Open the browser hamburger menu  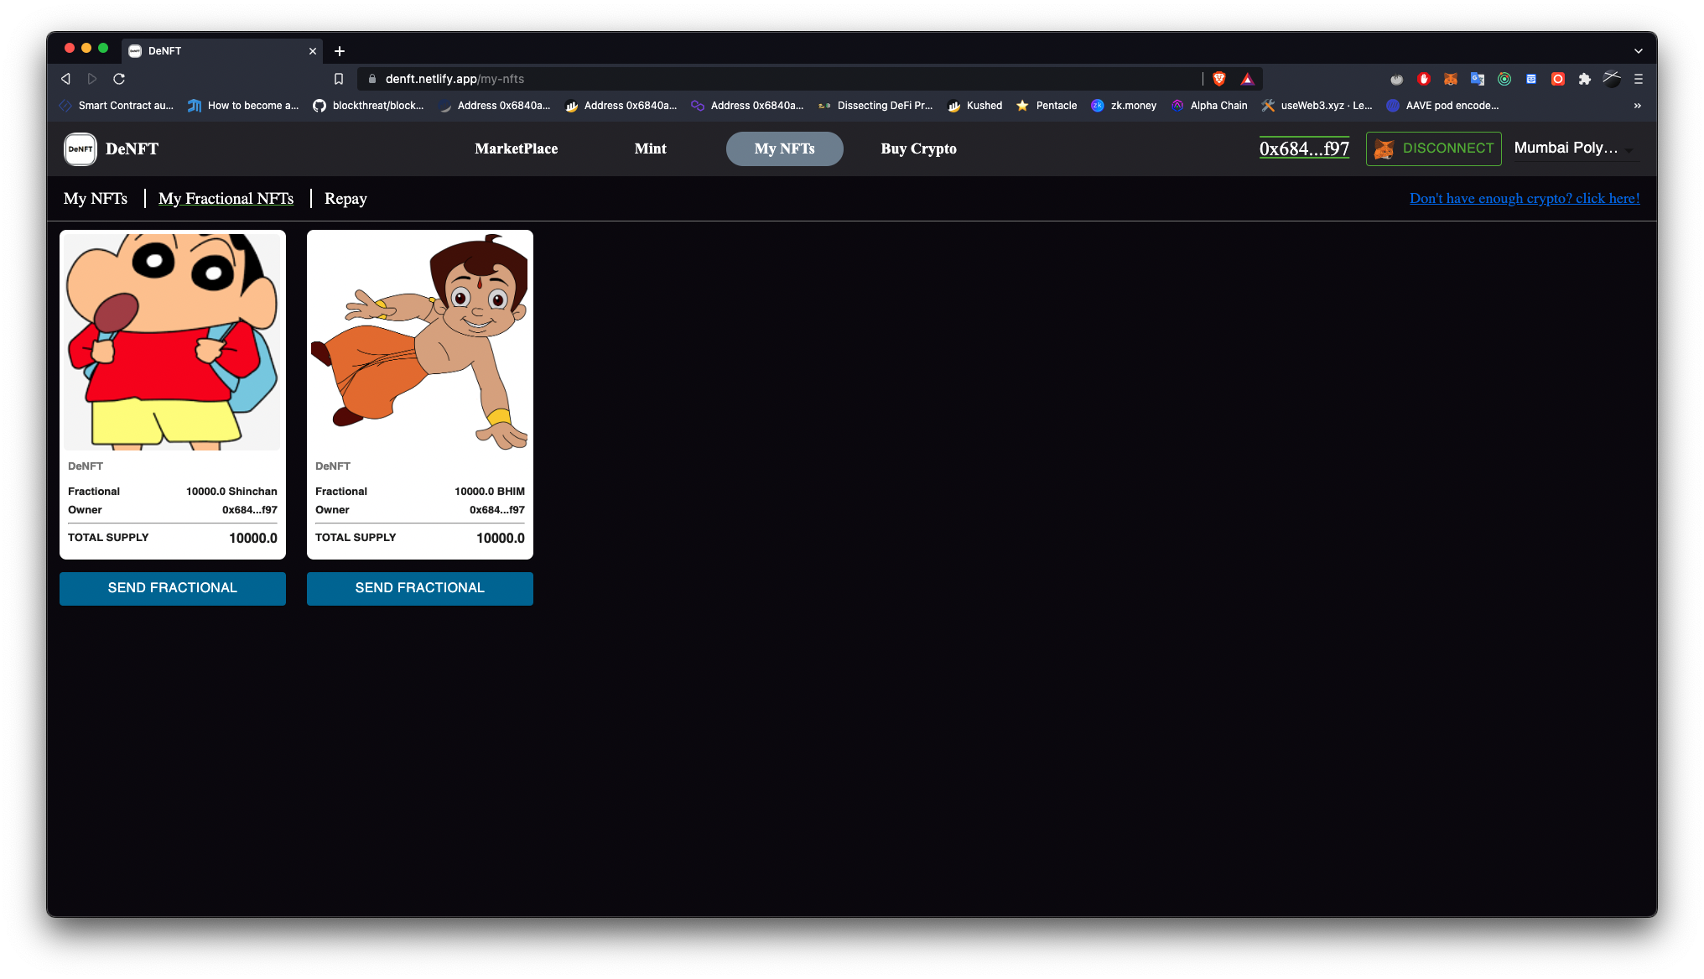coord(1639,79)
